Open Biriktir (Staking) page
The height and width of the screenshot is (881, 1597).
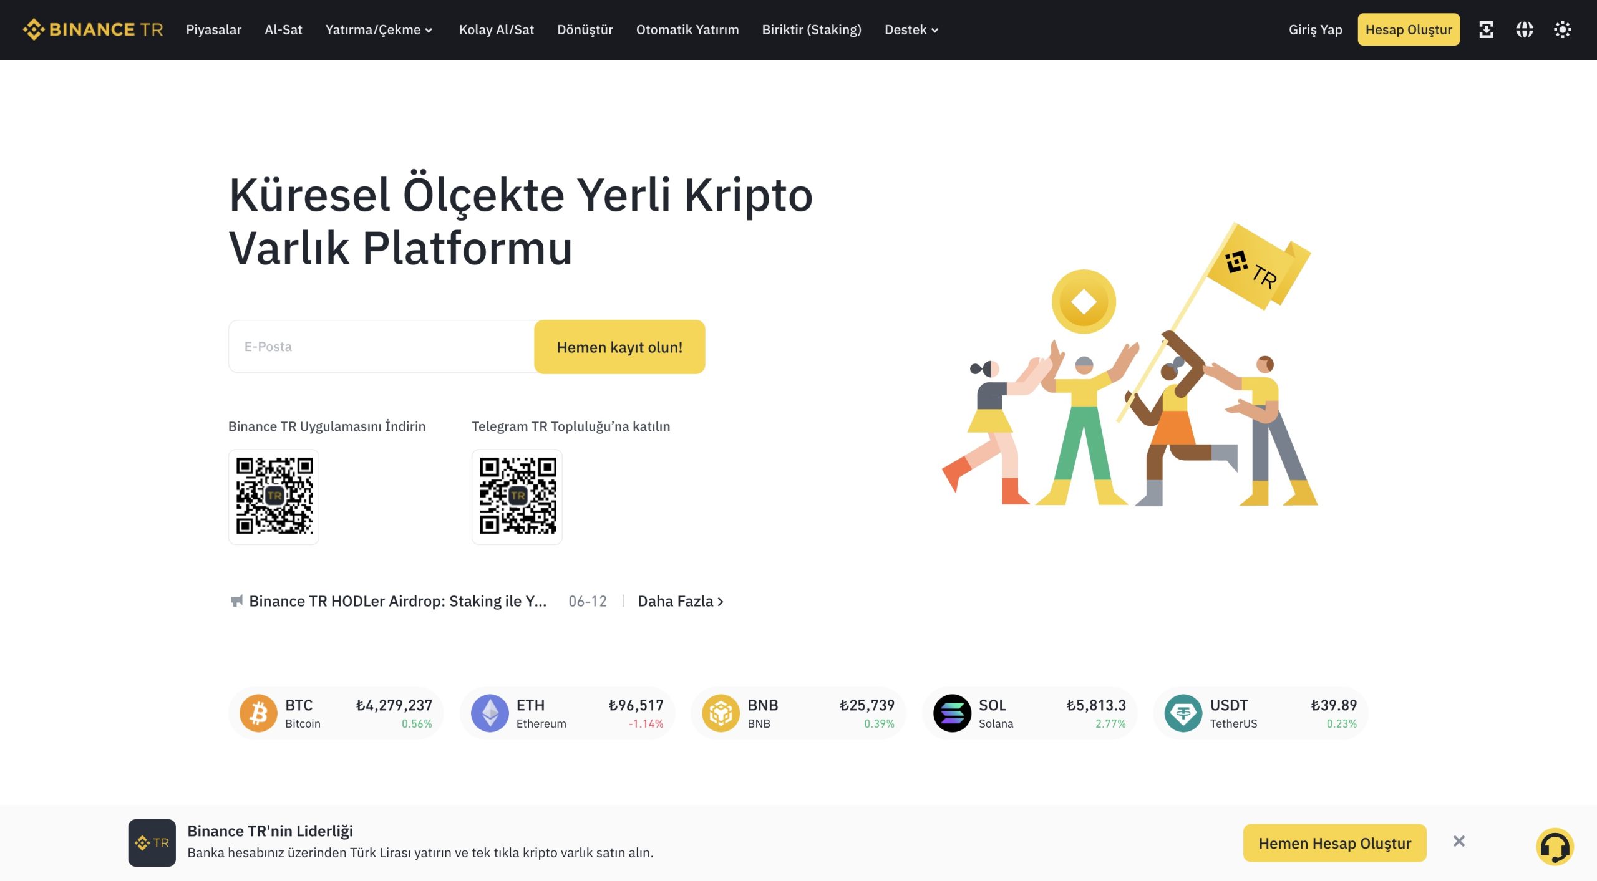tap(812, 29)
